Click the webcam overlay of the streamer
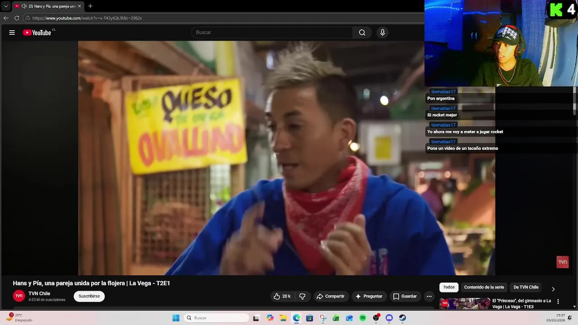 [501, 43]
